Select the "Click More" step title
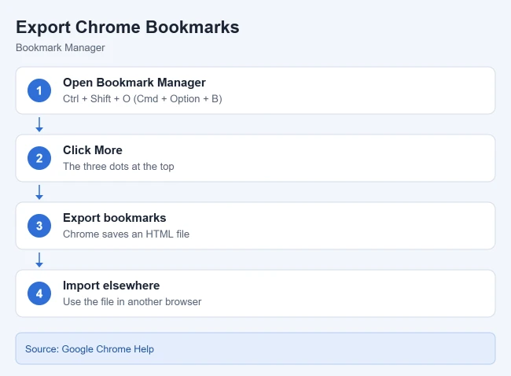The image size is (511, 376). click(x=93, y=150)
